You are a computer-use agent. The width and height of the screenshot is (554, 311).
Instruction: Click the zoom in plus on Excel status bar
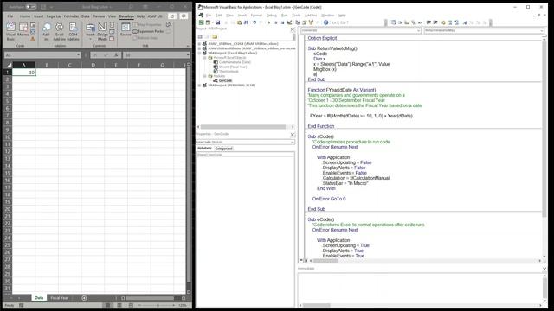tap(173, 305)
